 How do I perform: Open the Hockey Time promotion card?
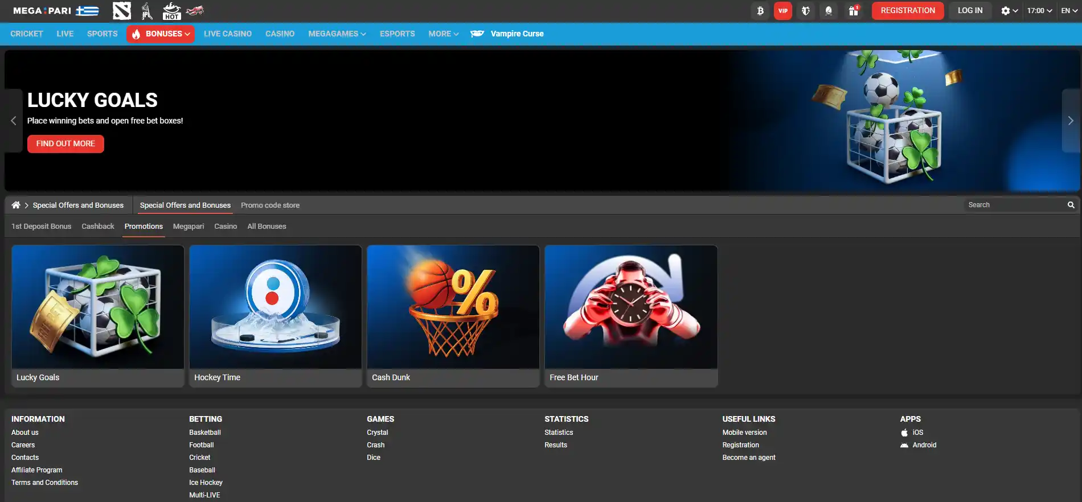click(276, 316)
